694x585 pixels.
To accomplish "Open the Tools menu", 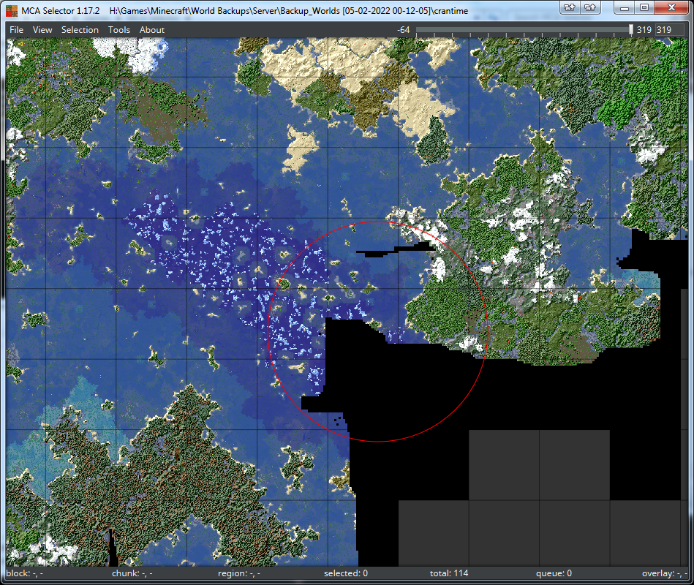I will (118, 30).
